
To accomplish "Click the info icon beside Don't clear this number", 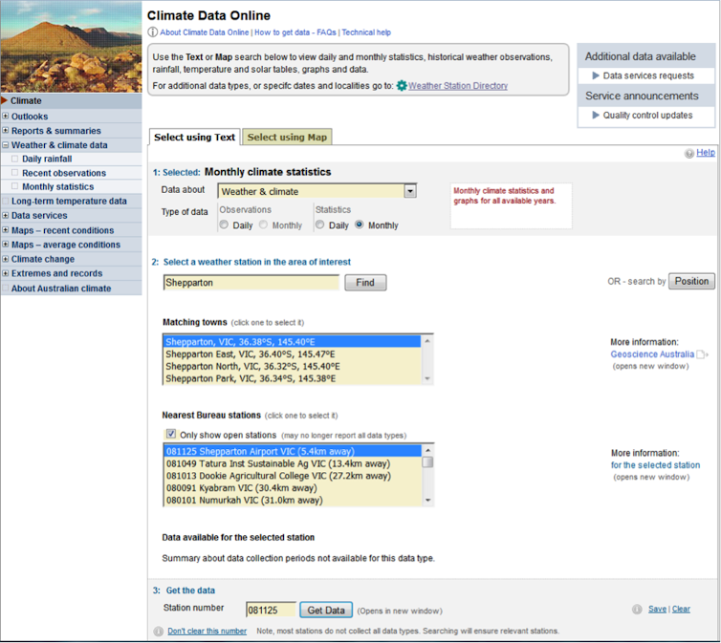I will 159,632.
